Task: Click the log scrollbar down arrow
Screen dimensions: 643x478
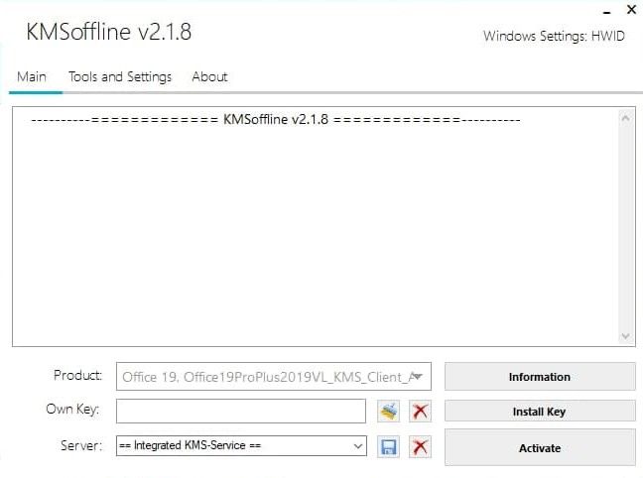Action: tap(625, 336)
